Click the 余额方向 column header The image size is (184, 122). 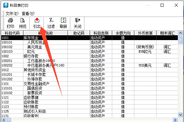[x=123, y=33]
